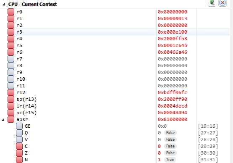Click the r5 value 0x0001c64b
233x163 pixels.
[173, 45]
